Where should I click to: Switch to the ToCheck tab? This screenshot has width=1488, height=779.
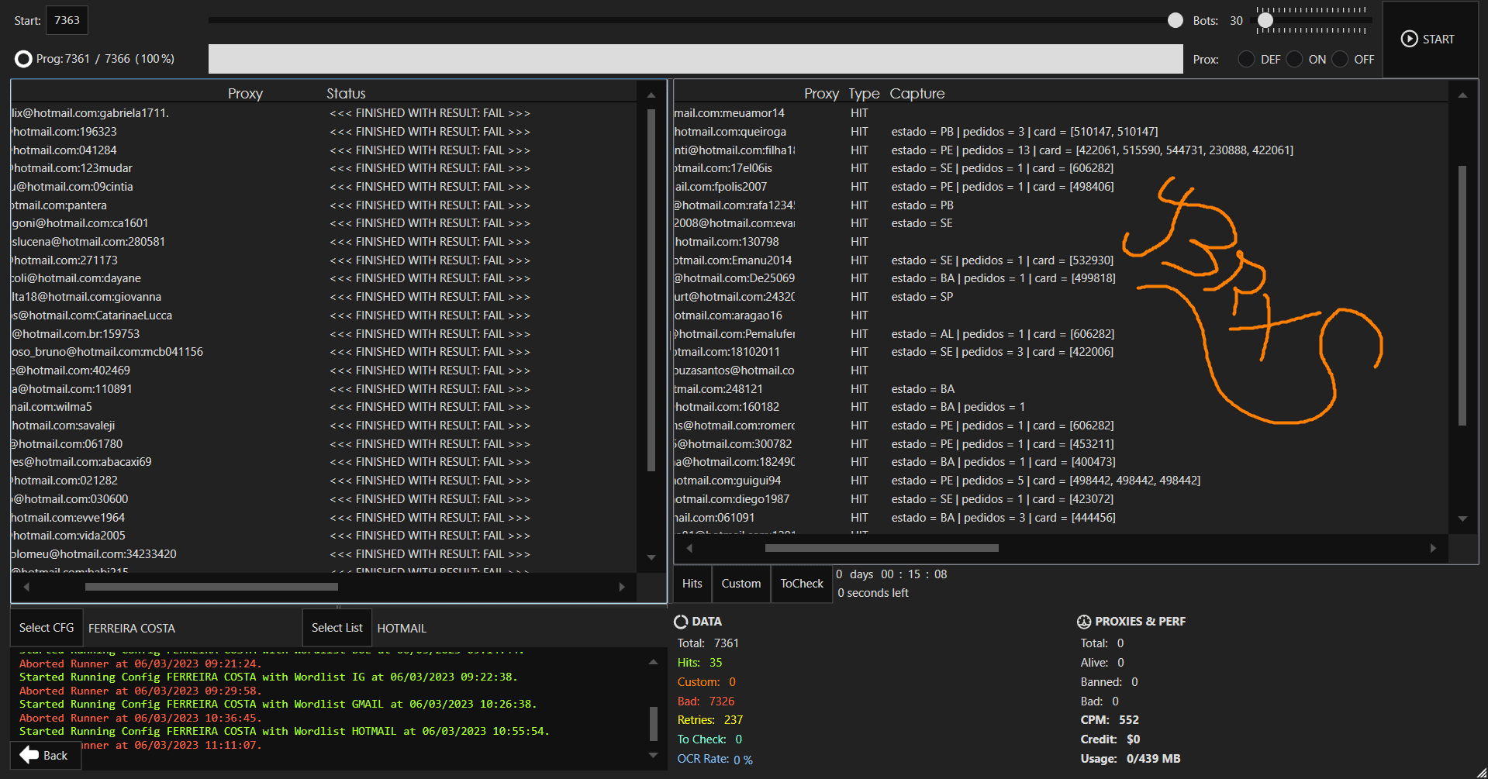point(802,584)
